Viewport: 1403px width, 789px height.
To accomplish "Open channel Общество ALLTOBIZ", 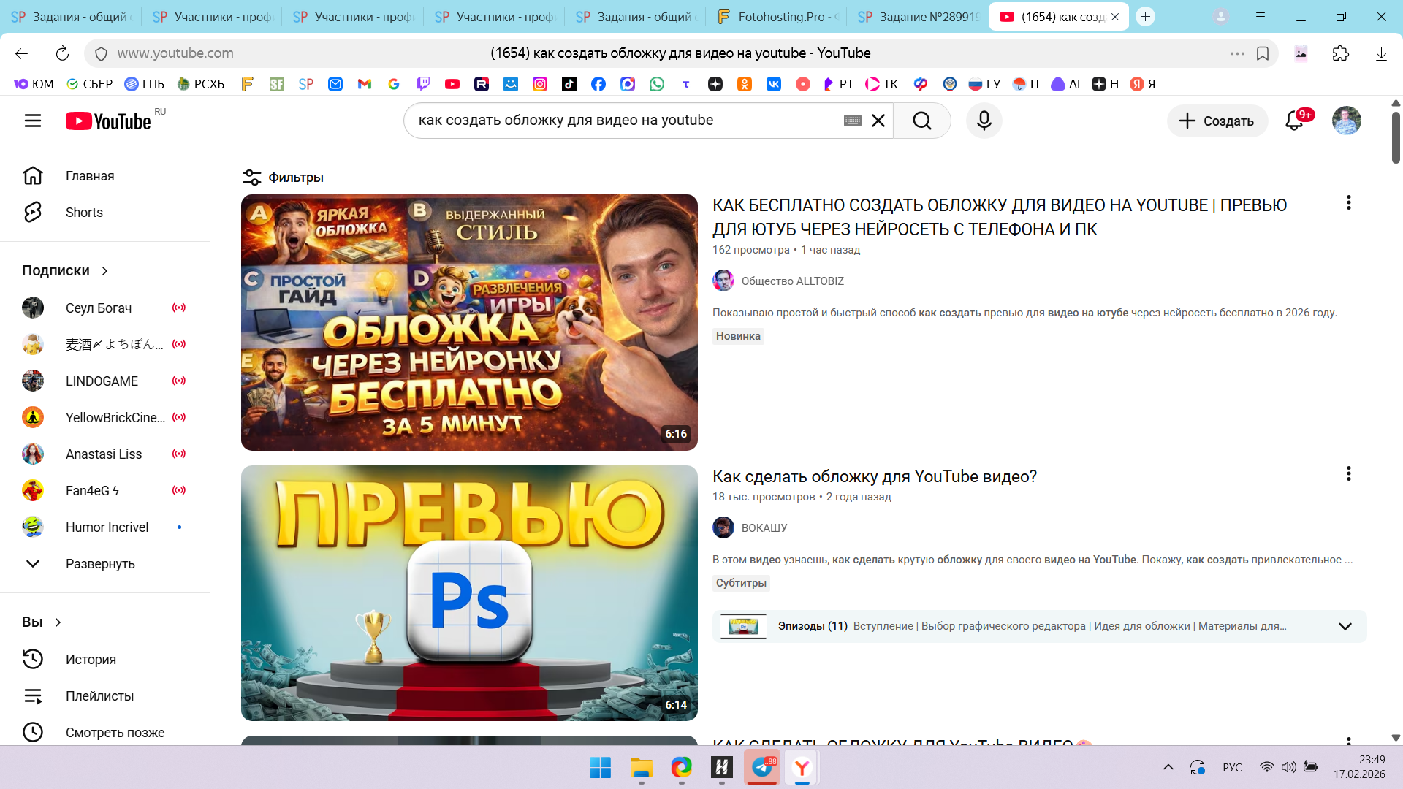I will tap(792, 281).
